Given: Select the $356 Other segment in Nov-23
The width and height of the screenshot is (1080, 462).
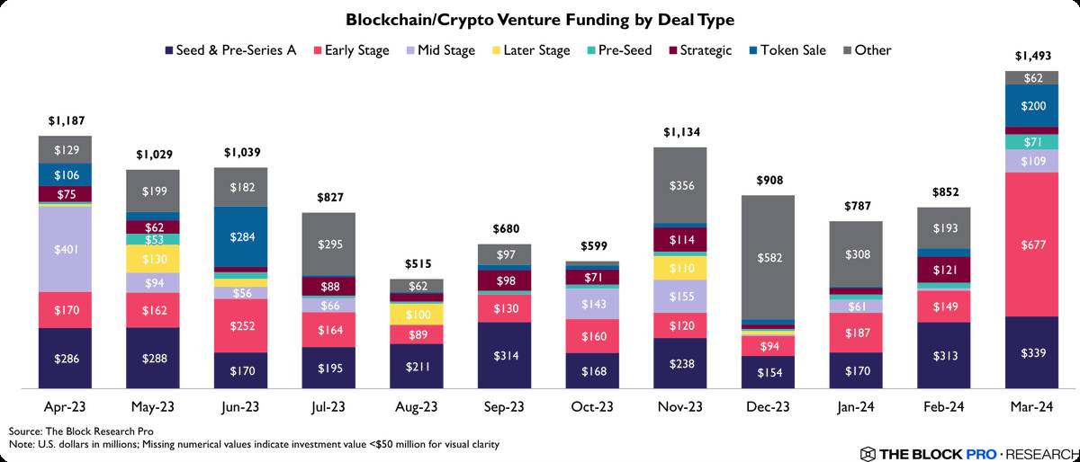Looking at the screenshot, I should point(679,185).
